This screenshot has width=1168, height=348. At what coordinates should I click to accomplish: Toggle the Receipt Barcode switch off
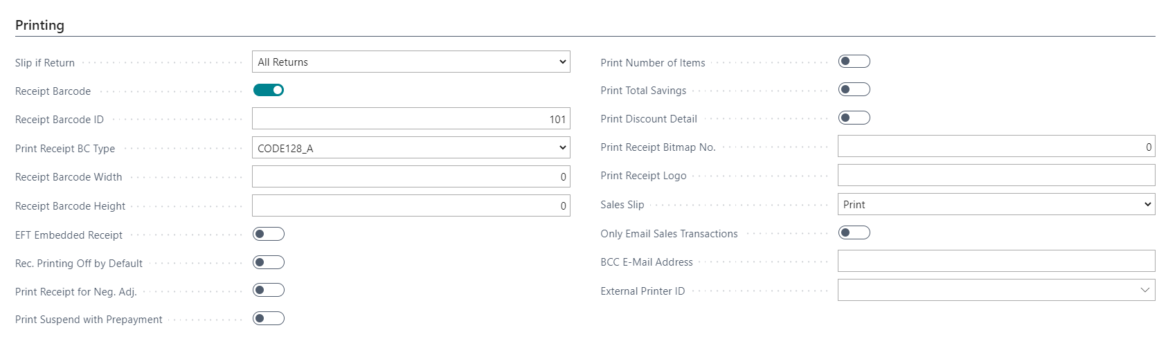[269, 90]
